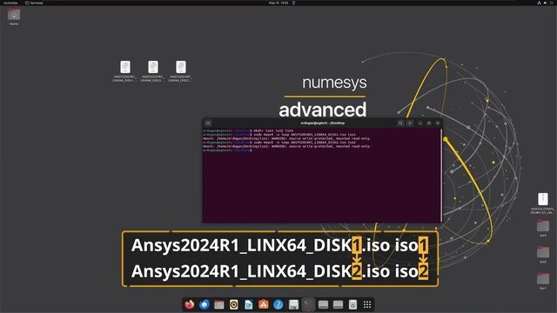
Task: Open the Trash icon in the dock
Action: click(352, 304)
